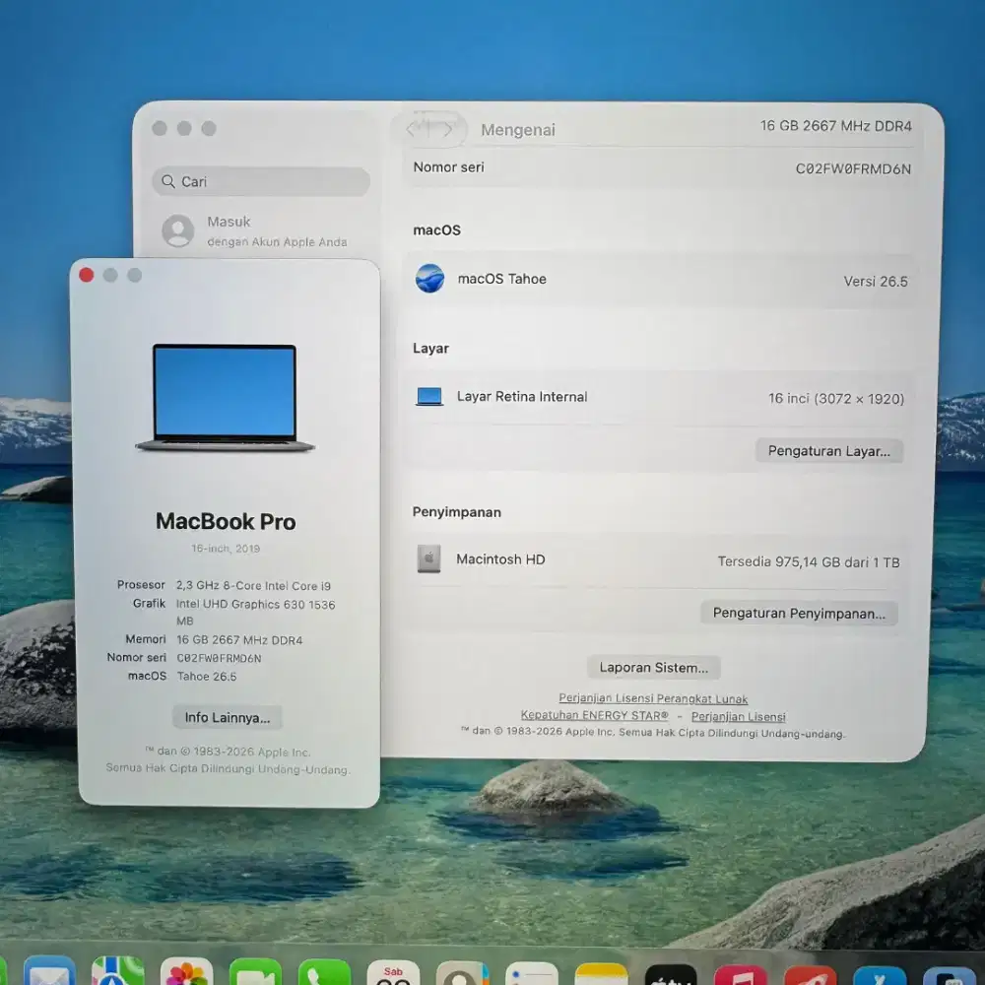Open Mail from the dock
Screen dimensions: 985x985
[49, 970]
